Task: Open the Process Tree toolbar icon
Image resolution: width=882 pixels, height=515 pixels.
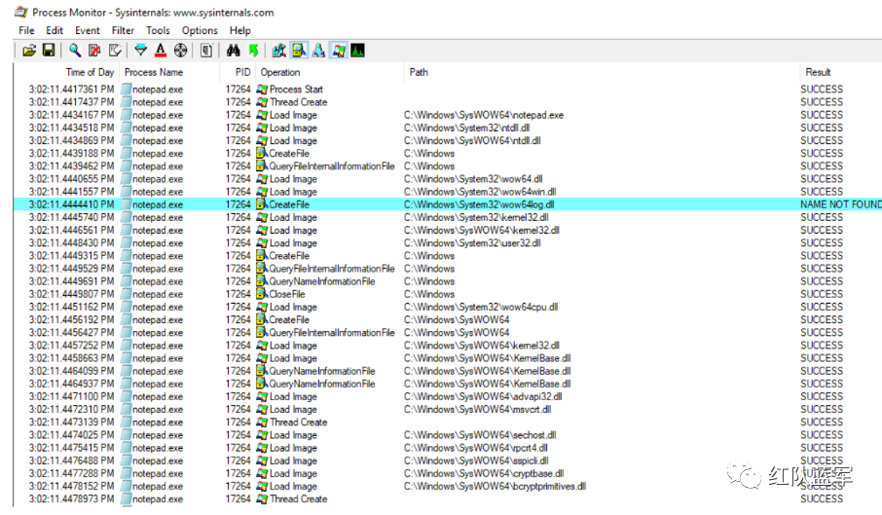Action: tap(206, 51)
